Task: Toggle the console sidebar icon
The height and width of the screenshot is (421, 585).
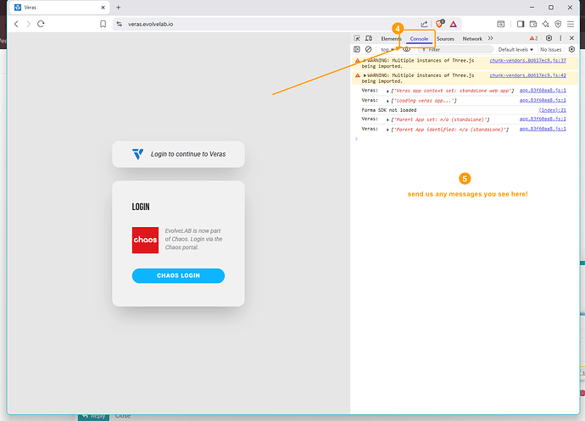Action: pos(357,49)
